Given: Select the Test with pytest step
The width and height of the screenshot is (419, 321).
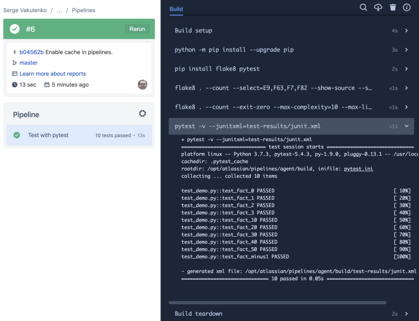Looking at the screenshot, I should coord(79,135).
